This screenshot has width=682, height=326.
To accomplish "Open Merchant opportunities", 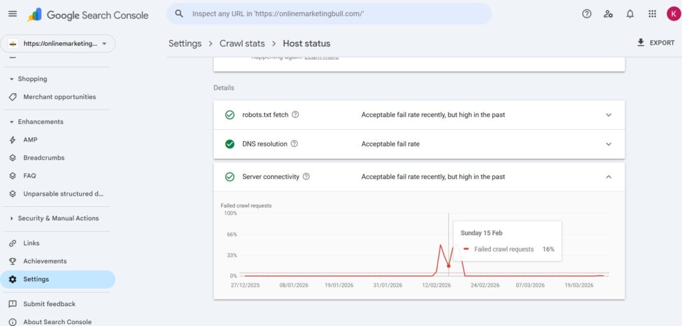I will tap(58, 97).
